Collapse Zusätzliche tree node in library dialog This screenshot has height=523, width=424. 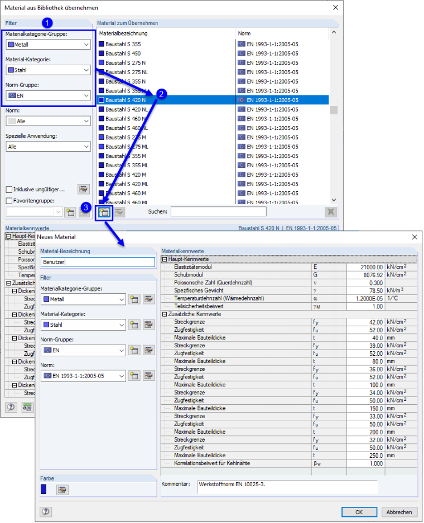(x=9, y=283)
